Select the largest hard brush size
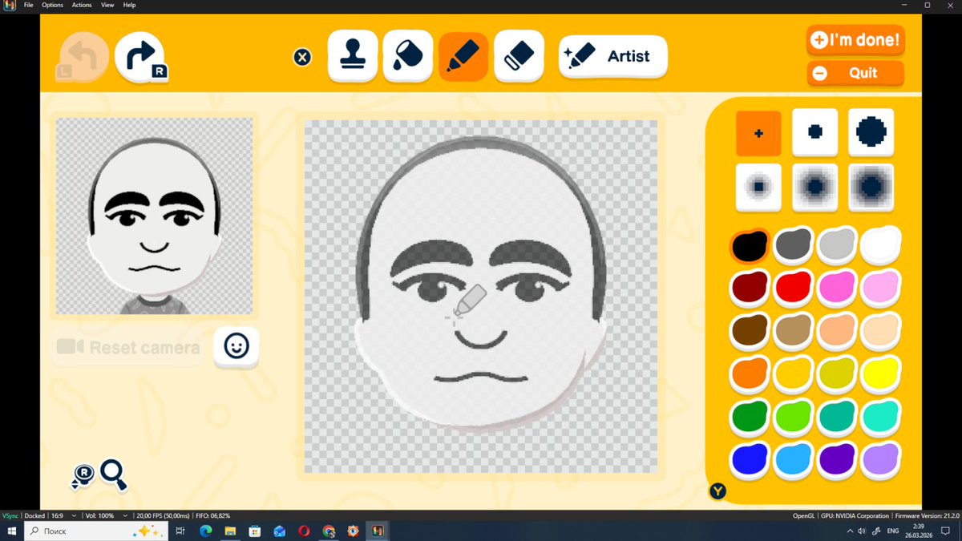962x541 pixels. tap(871, 132)
